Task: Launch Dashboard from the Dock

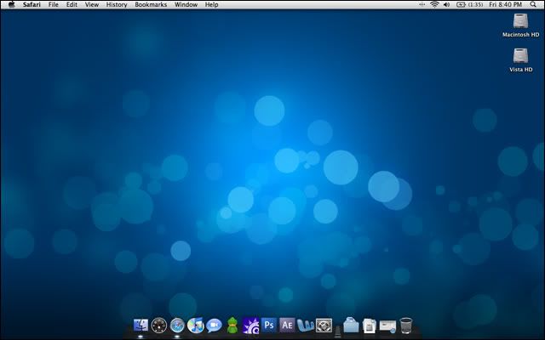Action: (x=159, y=326)
